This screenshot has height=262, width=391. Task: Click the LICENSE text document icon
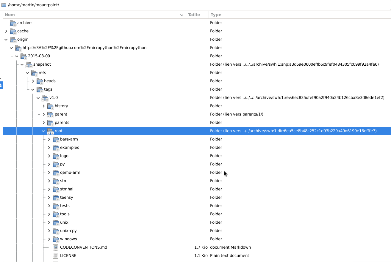point(55,256)
